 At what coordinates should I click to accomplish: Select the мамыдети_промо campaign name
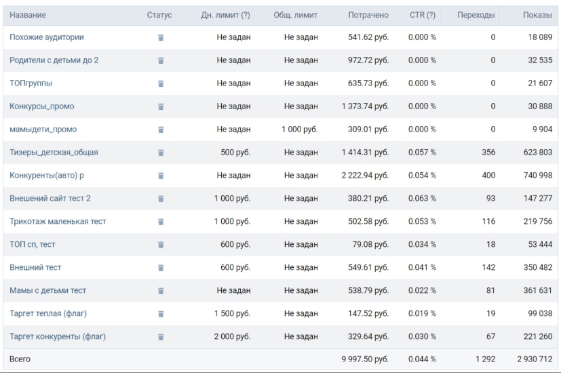pyautogui.click(x=43, y=129)
